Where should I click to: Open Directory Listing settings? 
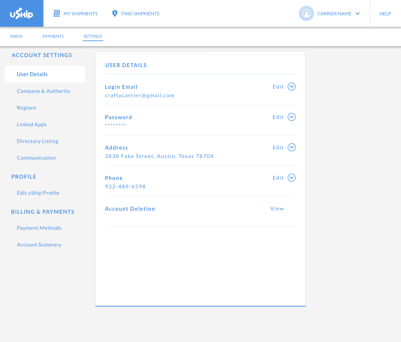tap(37, 141)
